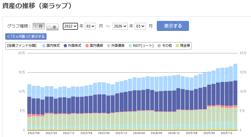Click the 外国債券 light green legend circle

[x=108, y=46]
